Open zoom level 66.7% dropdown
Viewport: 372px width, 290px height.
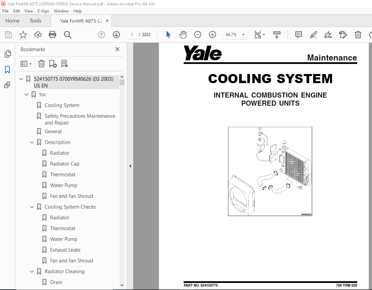pyautogui.click(x=243, y=35)
